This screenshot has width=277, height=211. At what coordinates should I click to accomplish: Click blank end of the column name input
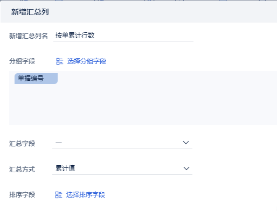click(x=144, y=36)
